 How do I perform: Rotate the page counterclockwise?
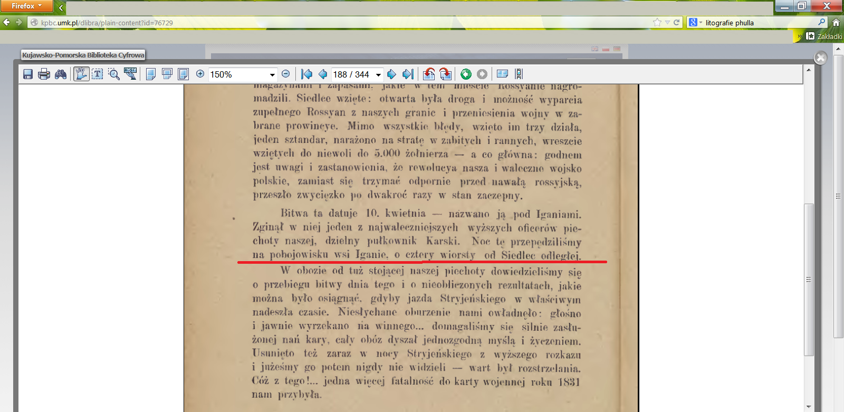(x=429, y=74)
